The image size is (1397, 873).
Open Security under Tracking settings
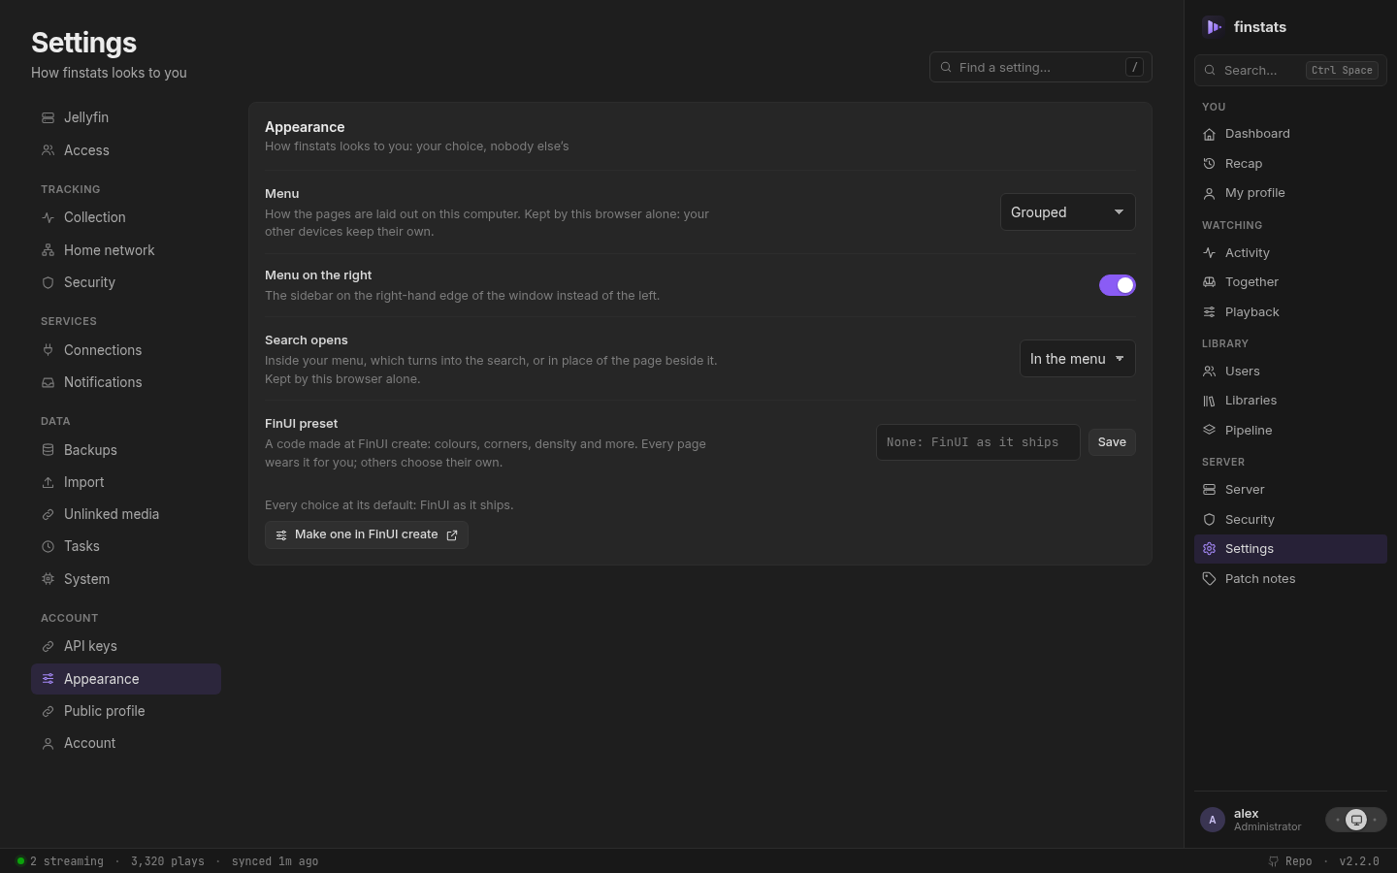[126, 282]
